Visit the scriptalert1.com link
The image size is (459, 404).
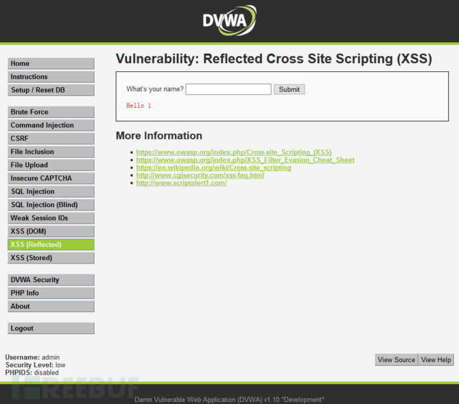click(x=182, y=183)
